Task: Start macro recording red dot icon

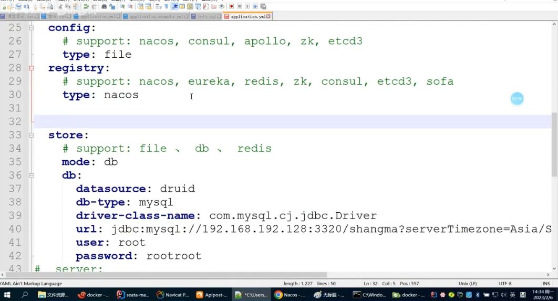Action: 231,6
